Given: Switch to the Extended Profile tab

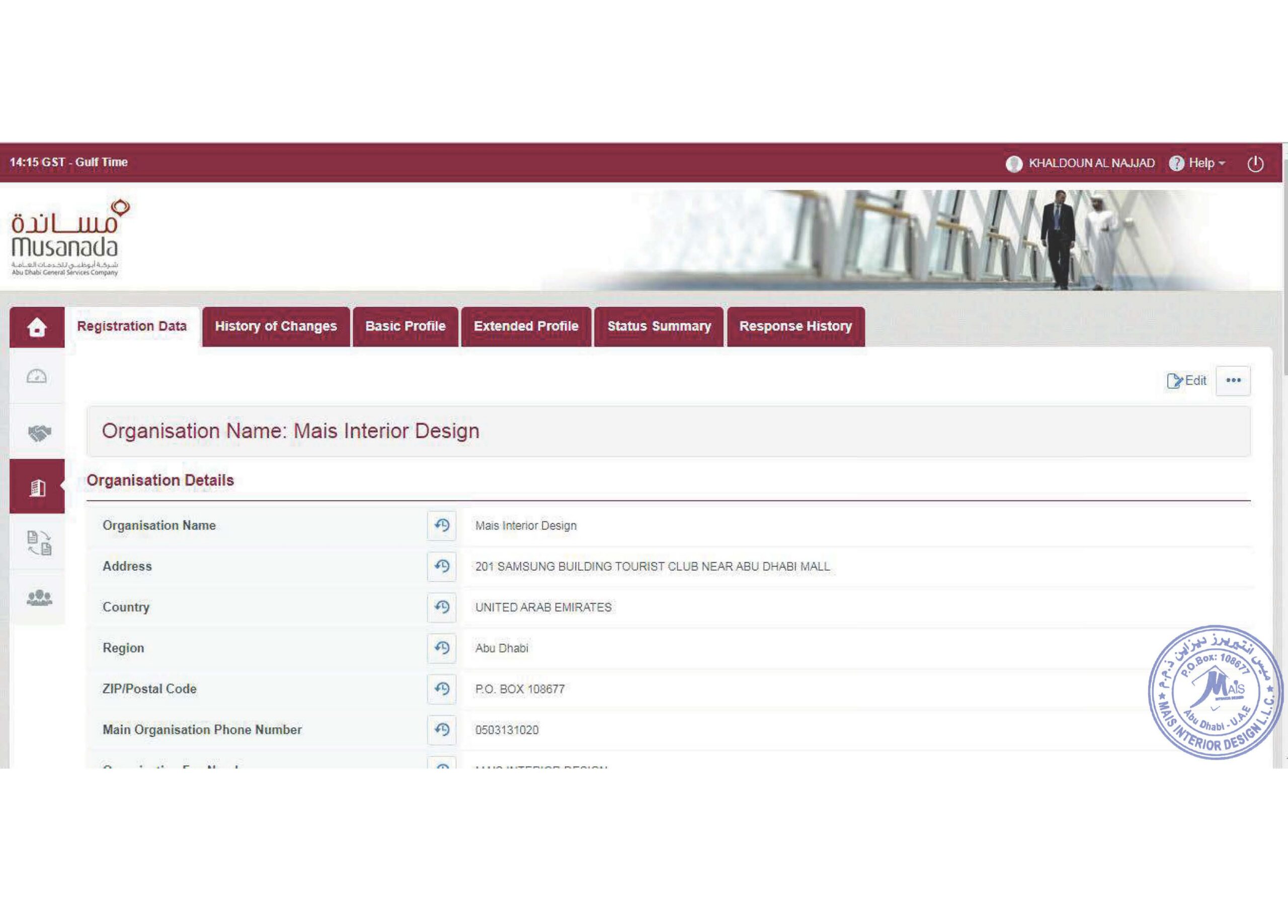Looking at the screenshot, I should 526,327.
